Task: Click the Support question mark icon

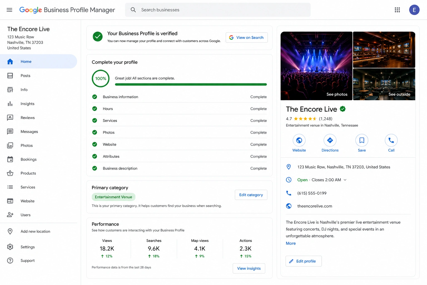Action: (10, 261)
